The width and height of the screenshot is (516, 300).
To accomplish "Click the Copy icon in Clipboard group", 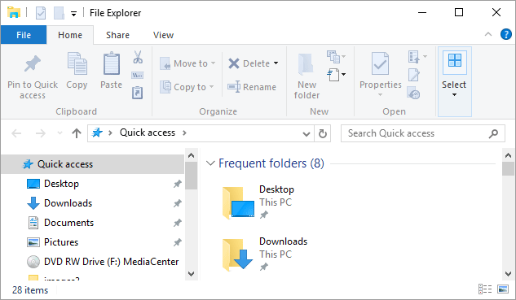I will 77,63.
